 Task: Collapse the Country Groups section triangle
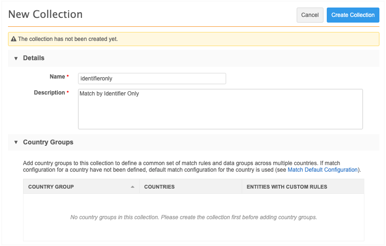(x=16, y=142)
